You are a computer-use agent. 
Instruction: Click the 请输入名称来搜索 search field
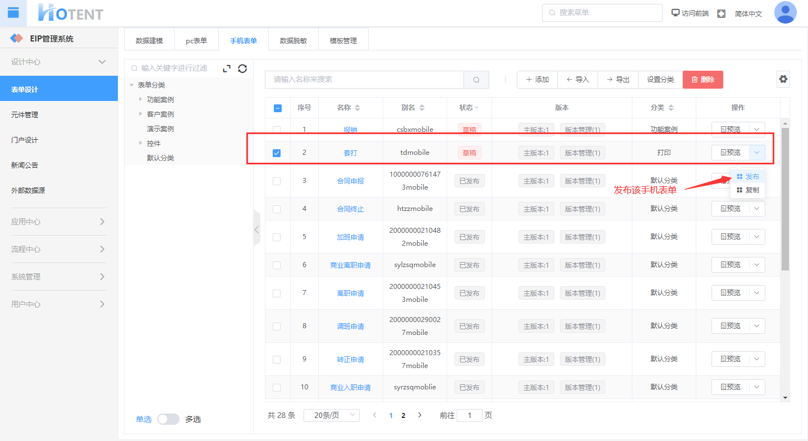365,80
